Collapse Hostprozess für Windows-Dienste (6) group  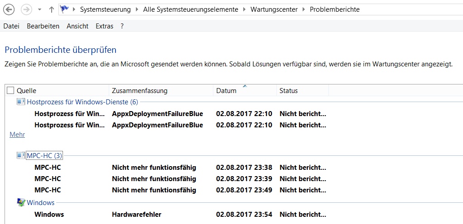pyautogui.click(x=82, y=102)
